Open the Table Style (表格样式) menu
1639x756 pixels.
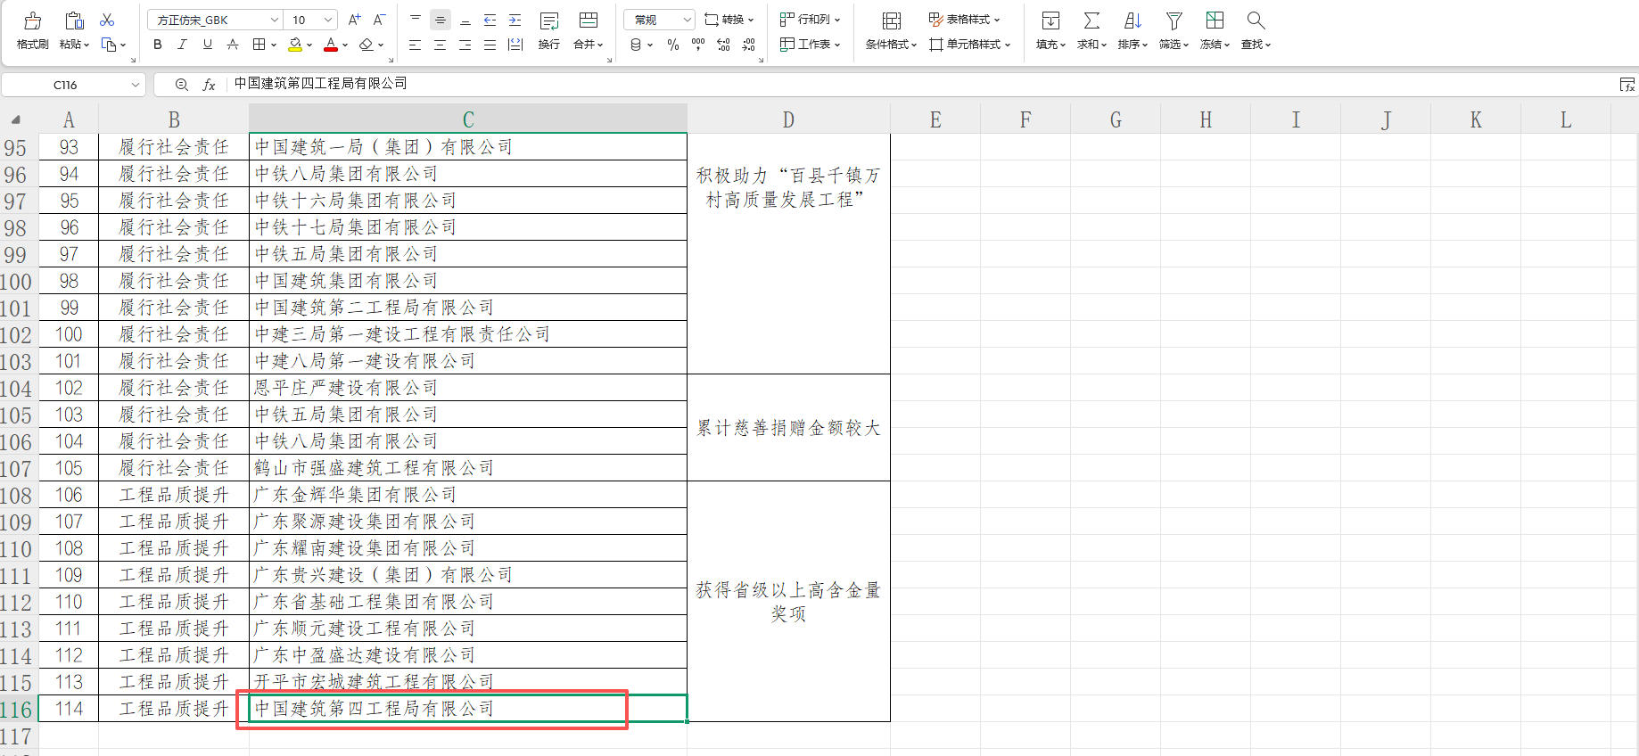click(x=964, y=20)
